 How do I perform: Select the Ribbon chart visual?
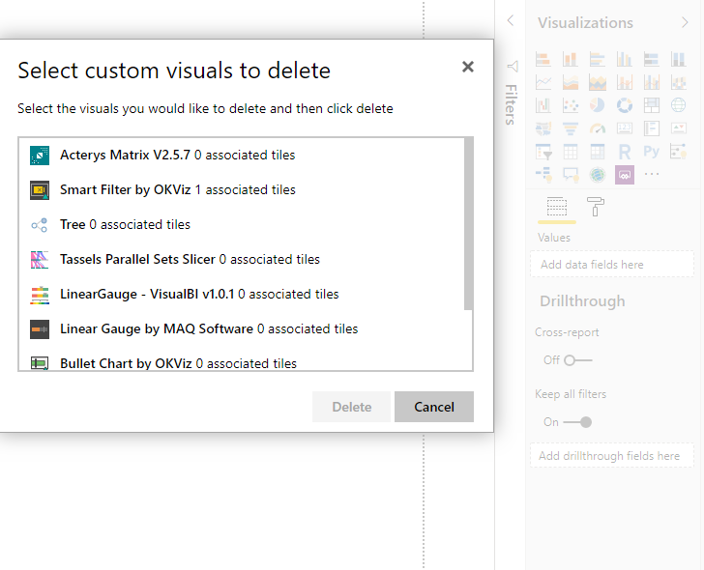678,82
